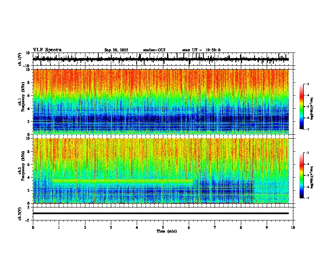Click the ch.2 colorbar "log(PSD)" units label
Image resolution: width=330 pixels, height=255 pixels.
(312, 177)
